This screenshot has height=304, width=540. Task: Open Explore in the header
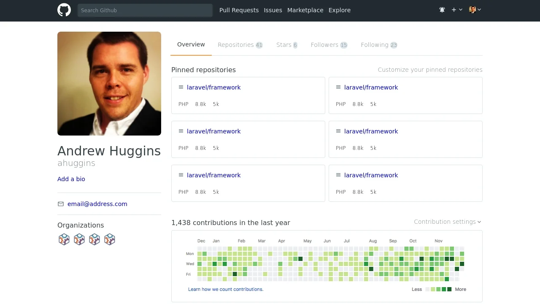[x=340, y=10]
